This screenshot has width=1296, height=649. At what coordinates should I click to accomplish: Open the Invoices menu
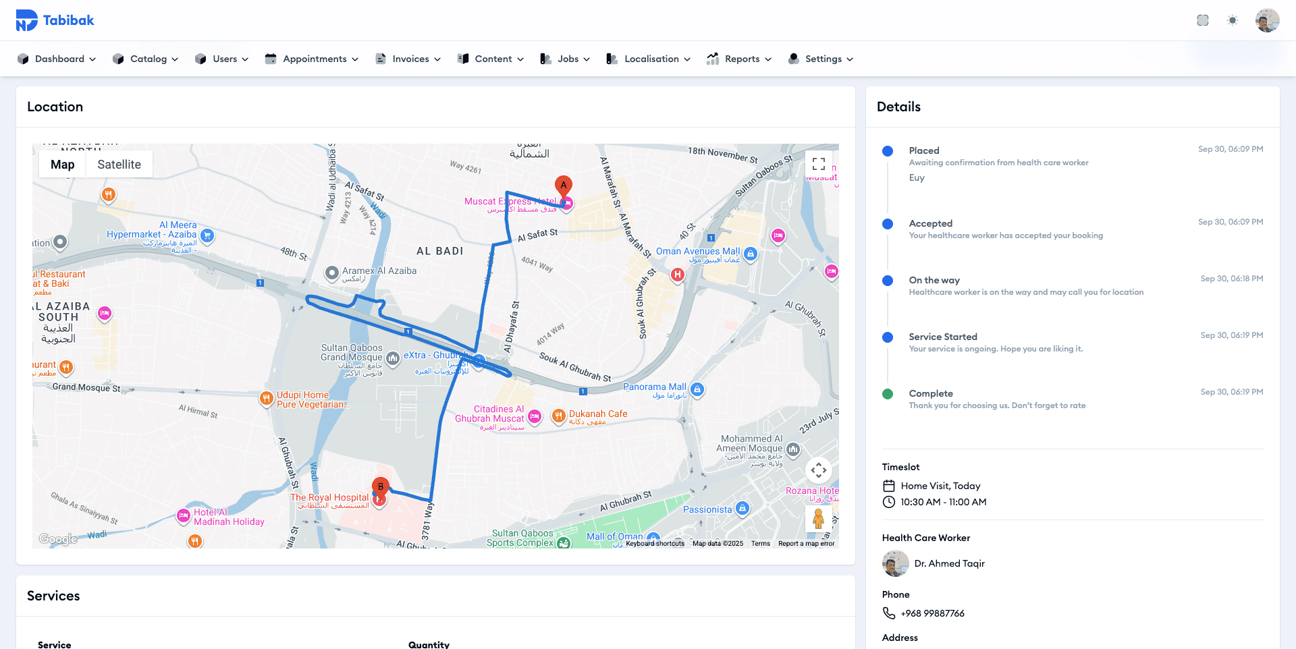tap(408, 59)
